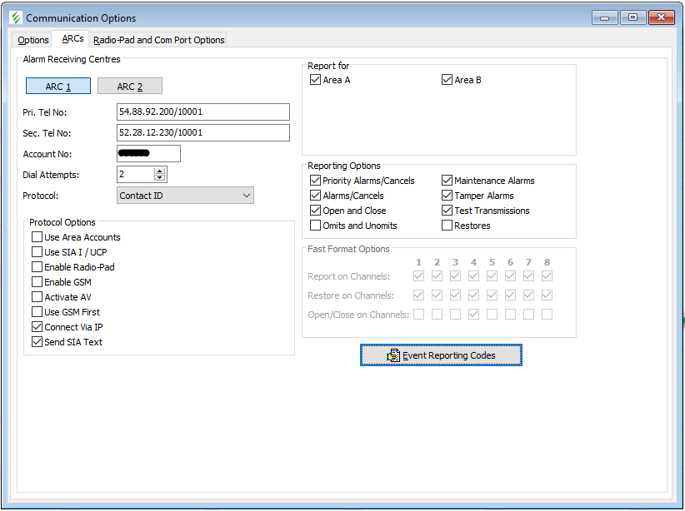Enable the Restores reporting option

(x=447, y=226)
